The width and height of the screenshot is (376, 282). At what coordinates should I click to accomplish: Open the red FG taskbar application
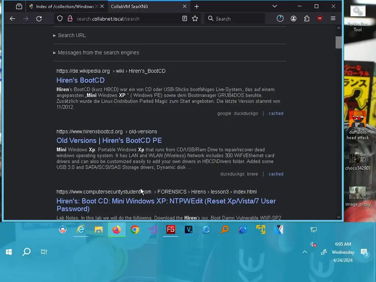(x=171, y=230)
